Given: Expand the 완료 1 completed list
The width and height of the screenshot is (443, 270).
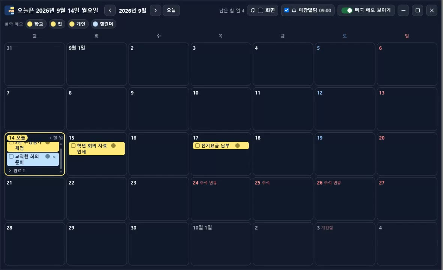Looking at the screenshot, I should tap(17, 171).
